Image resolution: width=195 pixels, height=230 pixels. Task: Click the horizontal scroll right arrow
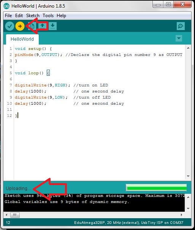[182, 215]
